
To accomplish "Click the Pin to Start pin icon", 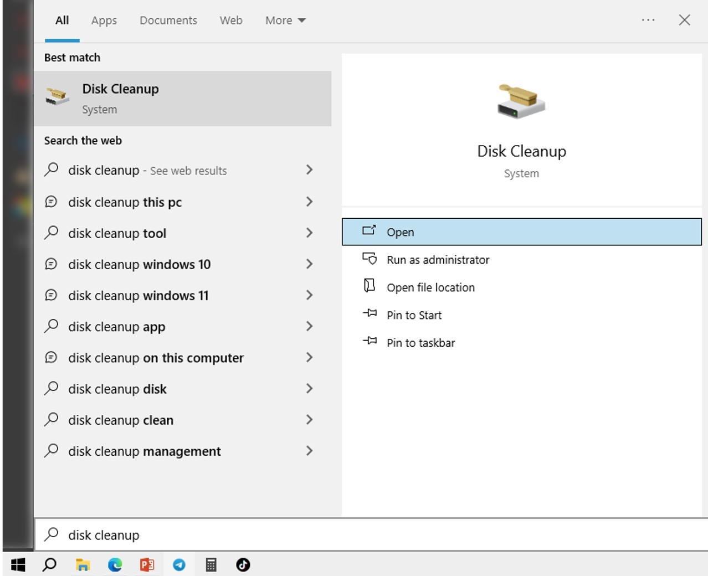I will [x=370, y=314].
